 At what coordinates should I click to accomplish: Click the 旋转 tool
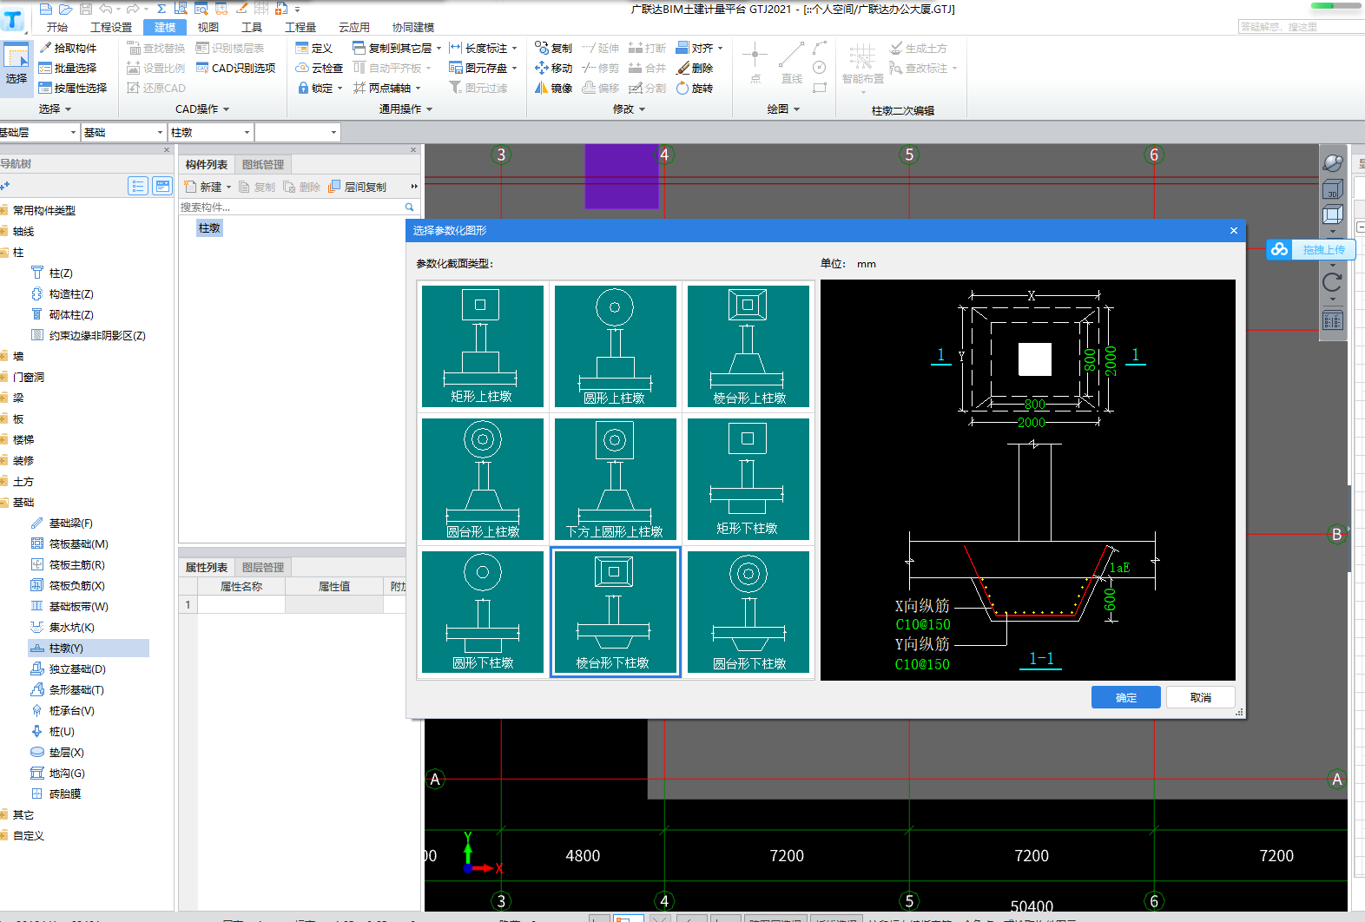point(695,88)
